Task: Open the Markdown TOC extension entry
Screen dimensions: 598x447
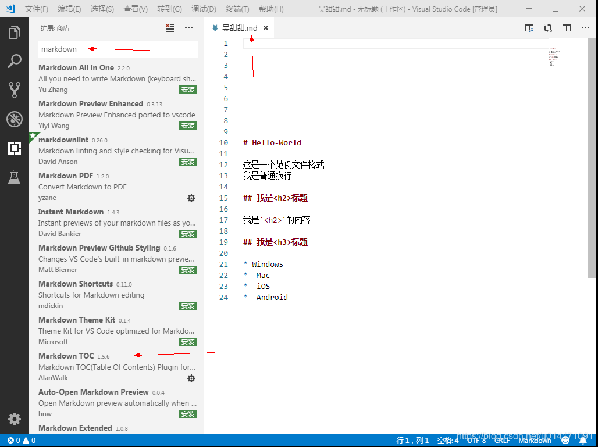Action: click(117, 367)
